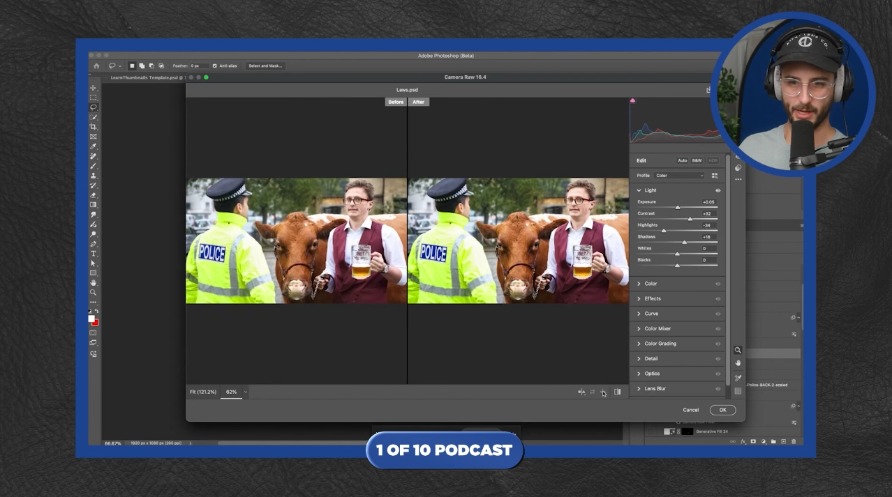Uncheck the Anti-alias checkbox
Image resolution: width=892 pixels, height=497 pixels.
215,66
